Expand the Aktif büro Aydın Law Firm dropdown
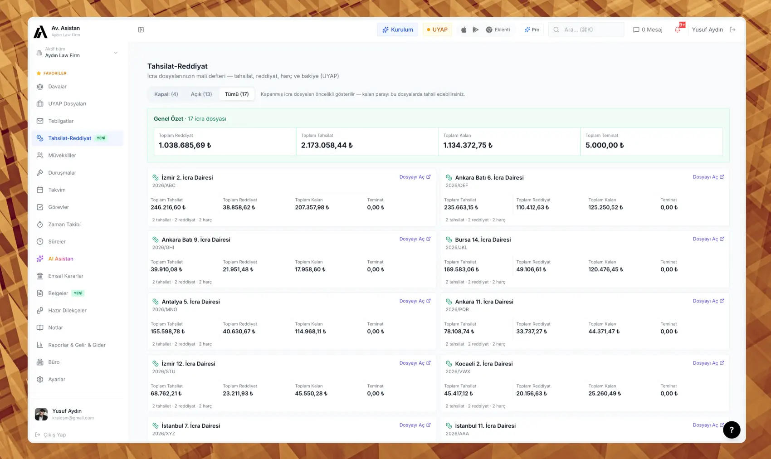The height and width of the screenshot is (459, 771). (x=78, y=52)
